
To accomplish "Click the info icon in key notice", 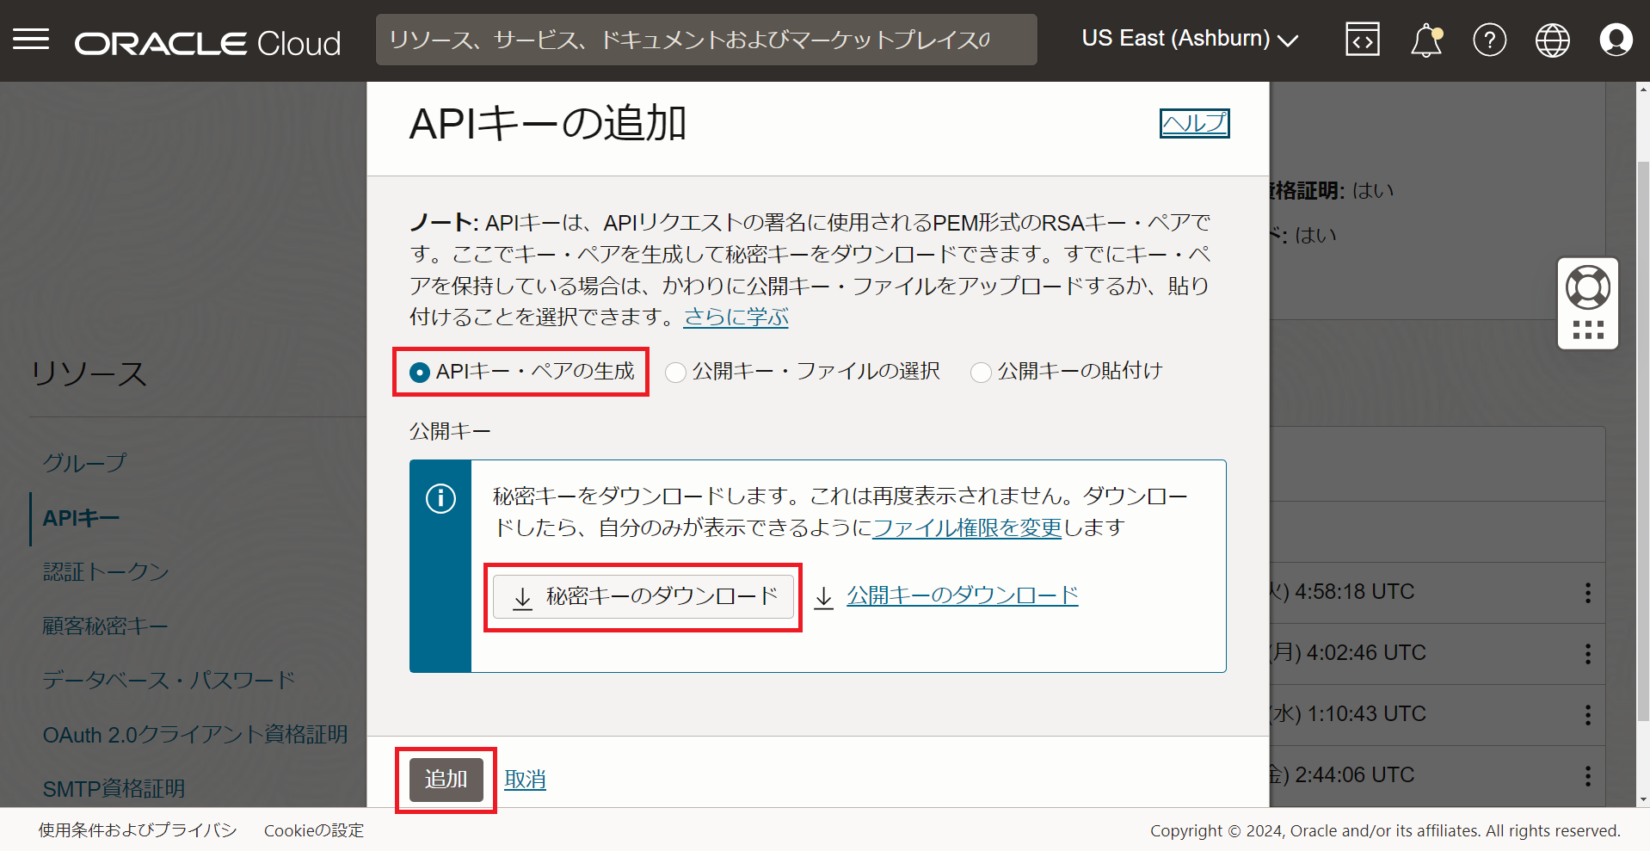I will (440, 498).
